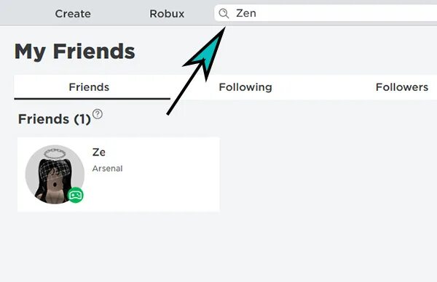
Task: Select the Friends tab
Action: [89, 87]
